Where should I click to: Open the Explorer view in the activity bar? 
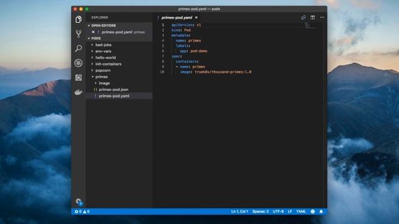pos(79,19)
